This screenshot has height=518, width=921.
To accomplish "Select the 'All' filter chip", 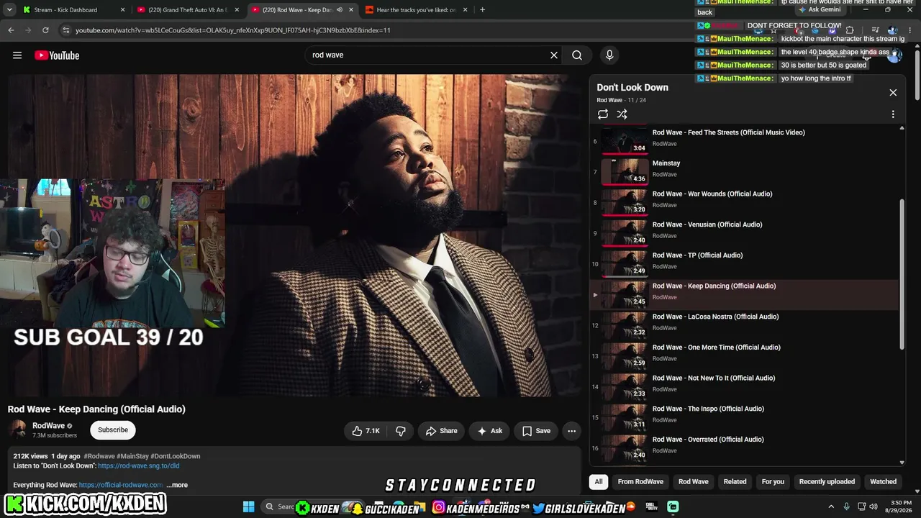I will point(598,482).
